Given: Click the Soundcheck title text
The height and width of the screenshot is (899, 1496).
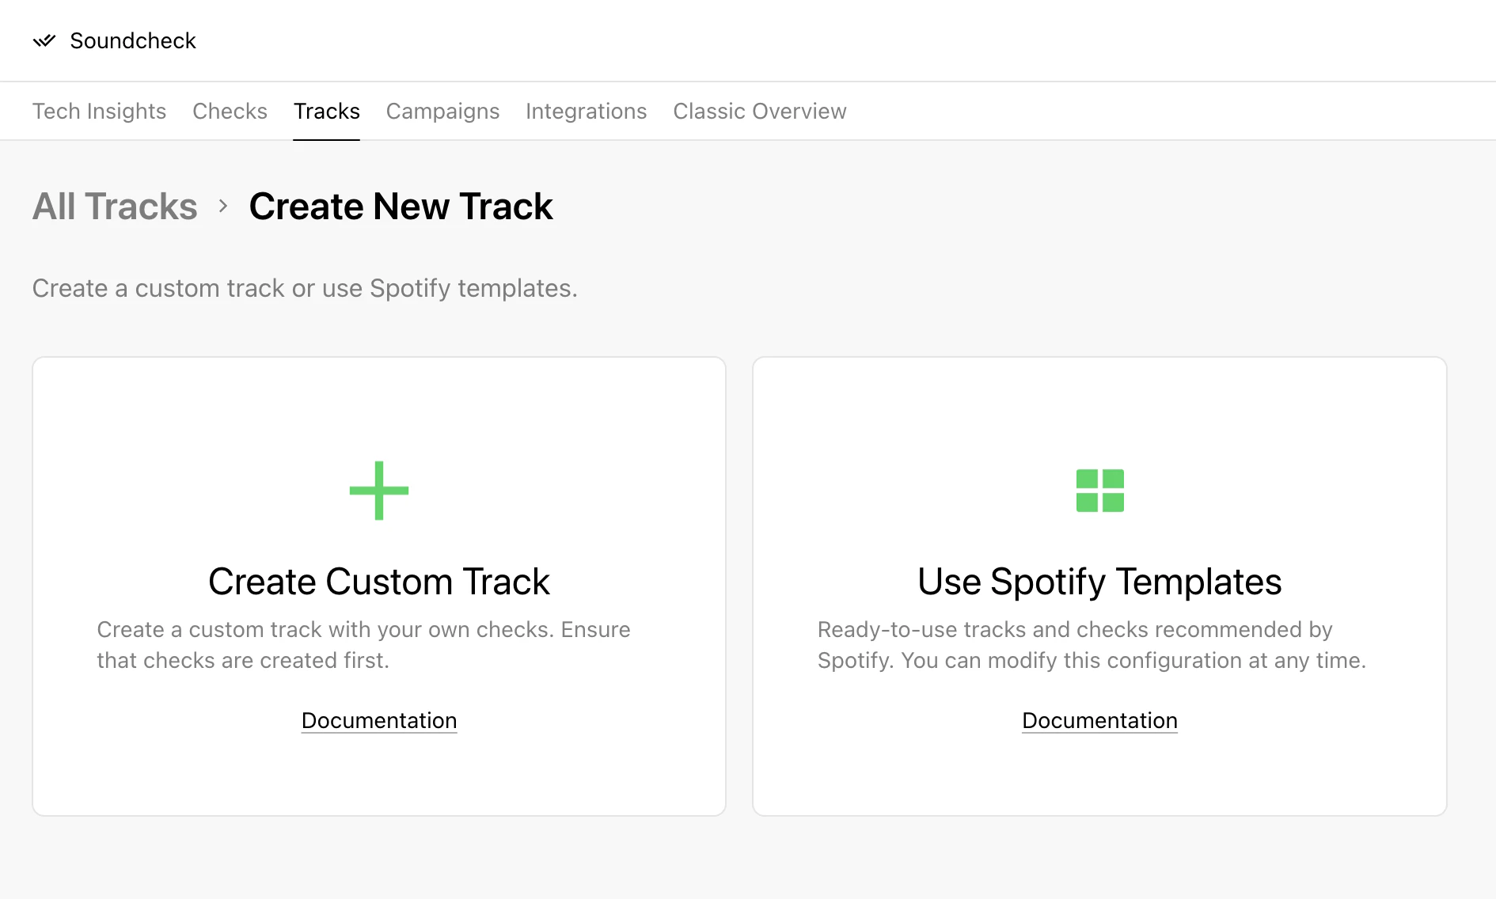Looking at the screenshot, I should pyautogui.click(x=133, y=40).
